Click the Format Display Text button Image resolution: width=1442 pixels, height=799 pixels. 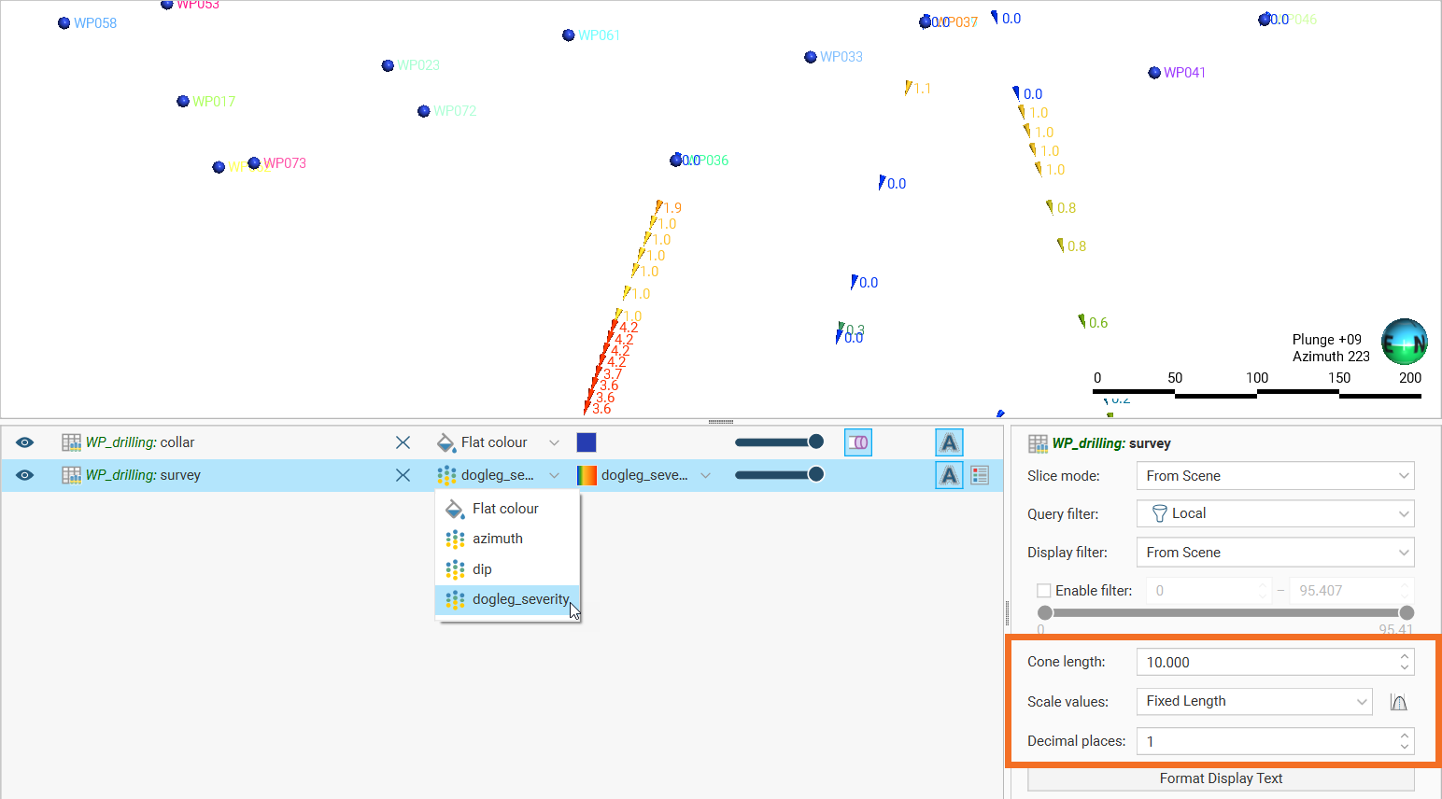click(x=1221, y=778)
